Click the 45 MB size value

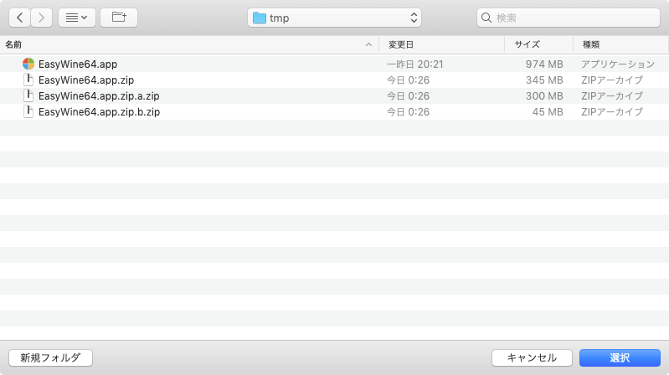pos(548,112)
